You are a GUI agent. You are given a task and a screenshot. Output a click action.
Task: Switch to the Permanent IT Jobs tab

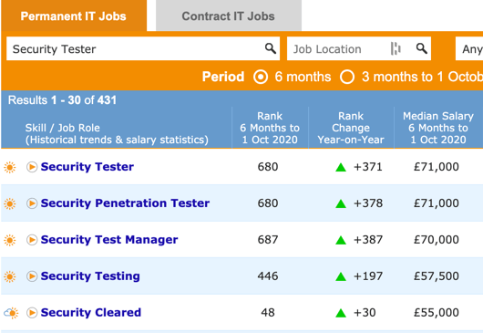[74, 16]
